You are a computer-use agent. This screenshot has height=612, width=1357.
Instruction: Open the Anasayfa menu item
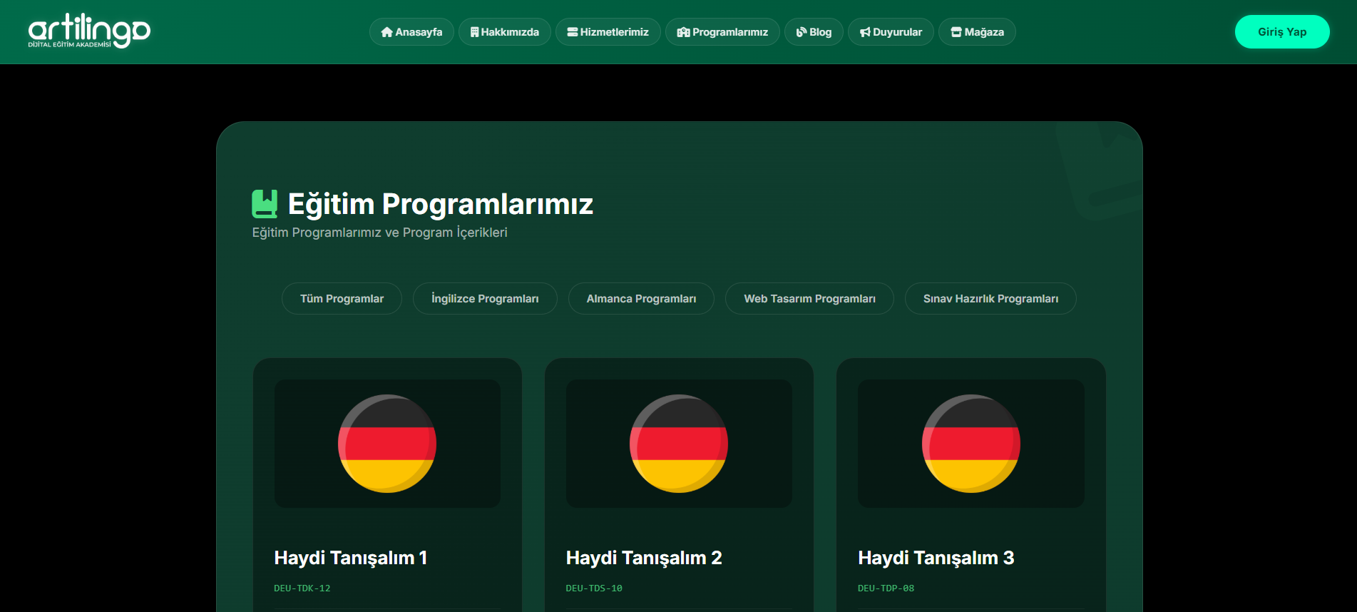411,32
